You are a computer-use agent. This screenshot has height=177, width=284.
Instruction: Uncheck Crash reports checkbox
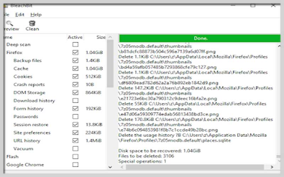click(75, 84)
